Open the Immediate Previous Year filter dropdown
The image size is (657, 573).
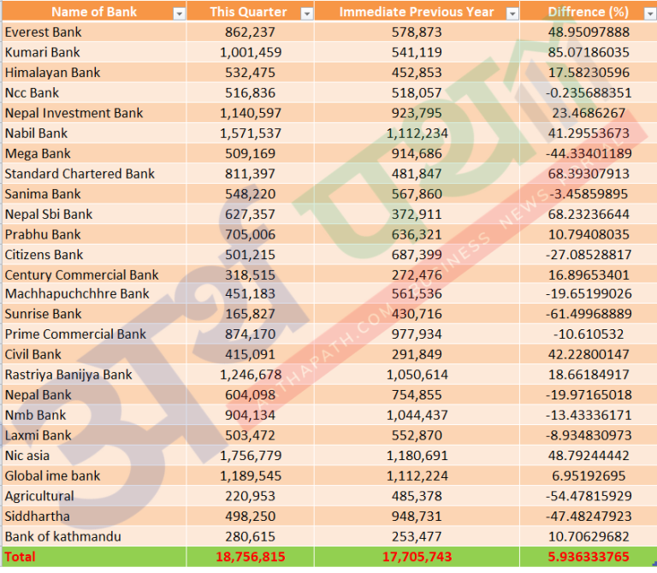pos(512,14)
